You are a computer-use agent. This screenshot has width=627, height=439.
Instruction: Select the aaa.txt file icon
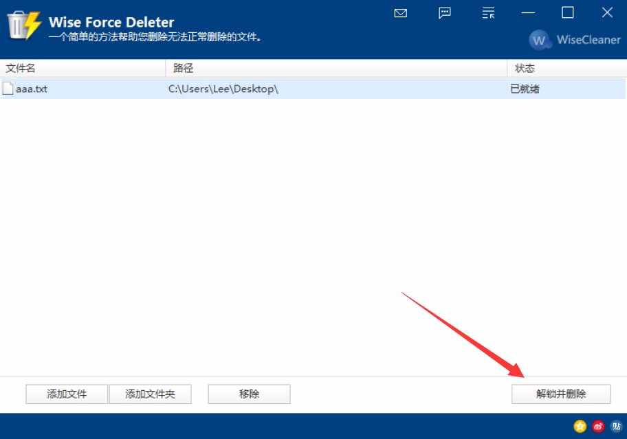(8, 88)
